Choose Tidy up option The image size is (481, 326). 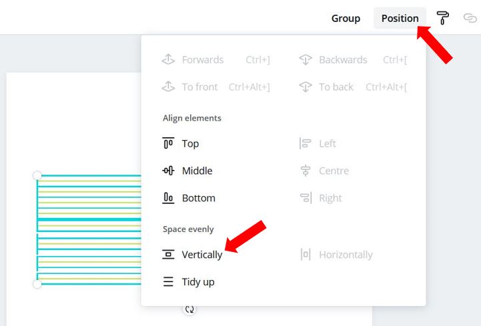[198, 282]
